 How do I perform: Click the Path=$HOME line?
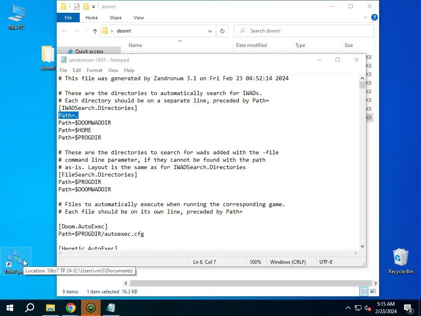tap(75, 130)
